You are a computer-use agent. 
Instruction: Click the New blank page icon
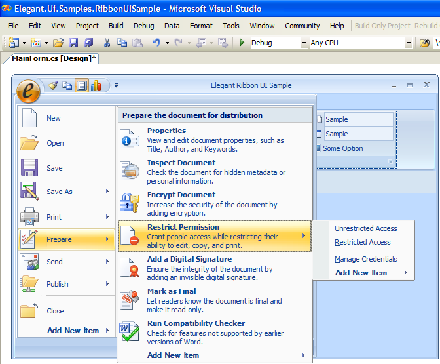pyautogui.click(x=29, y=118)
